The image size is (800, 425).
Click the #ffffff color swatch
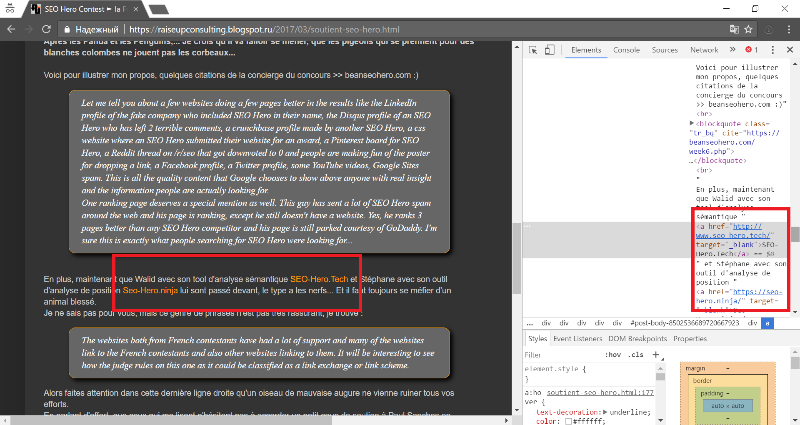pyautogui.click(x=568, y=421)
